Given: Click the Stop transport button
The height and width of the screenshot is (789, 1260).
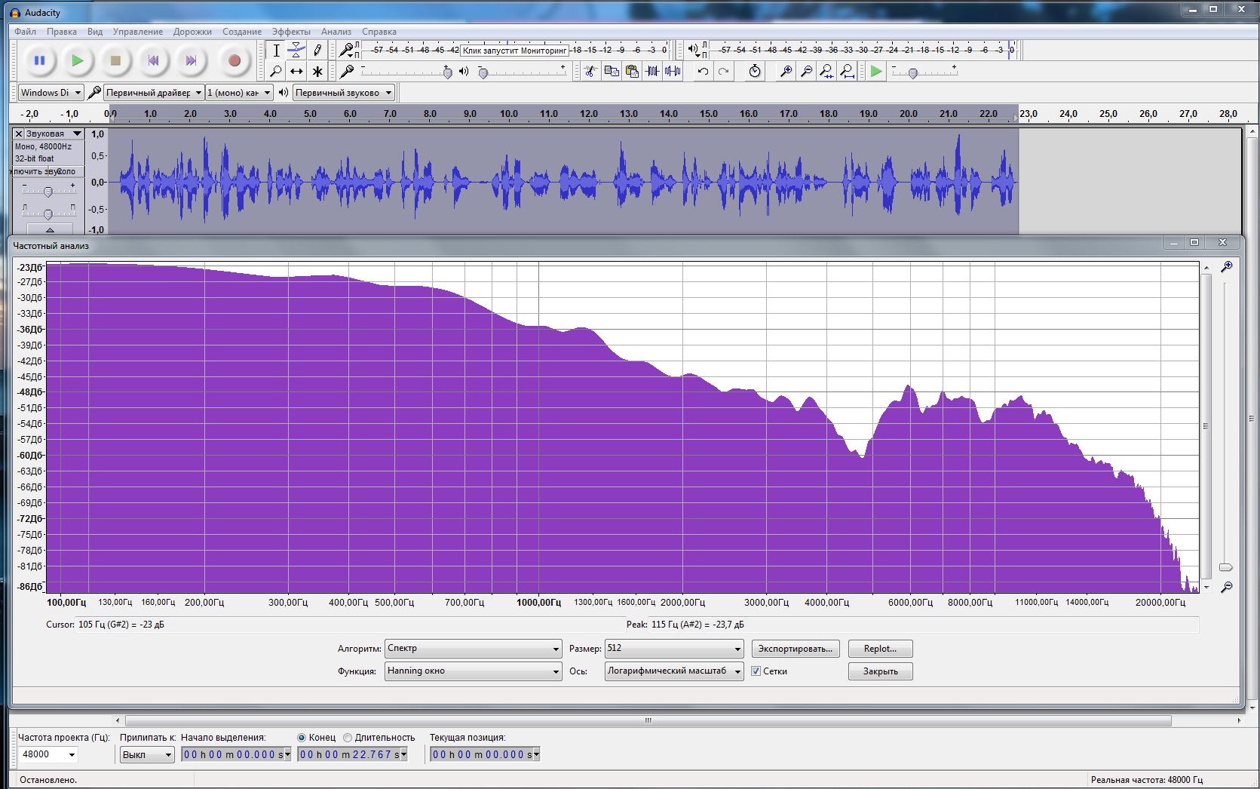Looking at the screenshot, I should [x=115, y=60].
